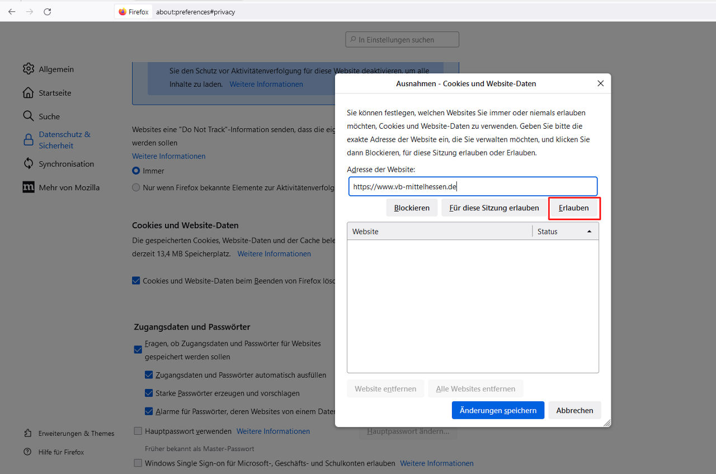Open Suche settings with magnifier icon
This screenshot has width=716, height=474.
coord(29,116)
